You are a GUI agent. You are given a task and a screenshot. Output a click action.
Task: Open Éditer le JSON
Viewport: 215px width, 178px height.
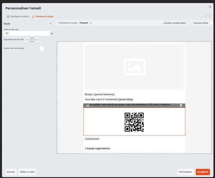[x=27, y=172]
